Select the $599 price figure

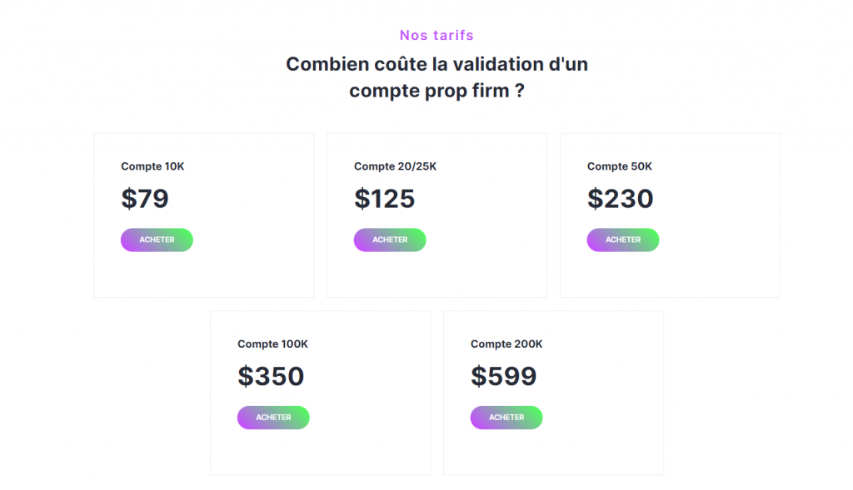(x=503, y=377)
